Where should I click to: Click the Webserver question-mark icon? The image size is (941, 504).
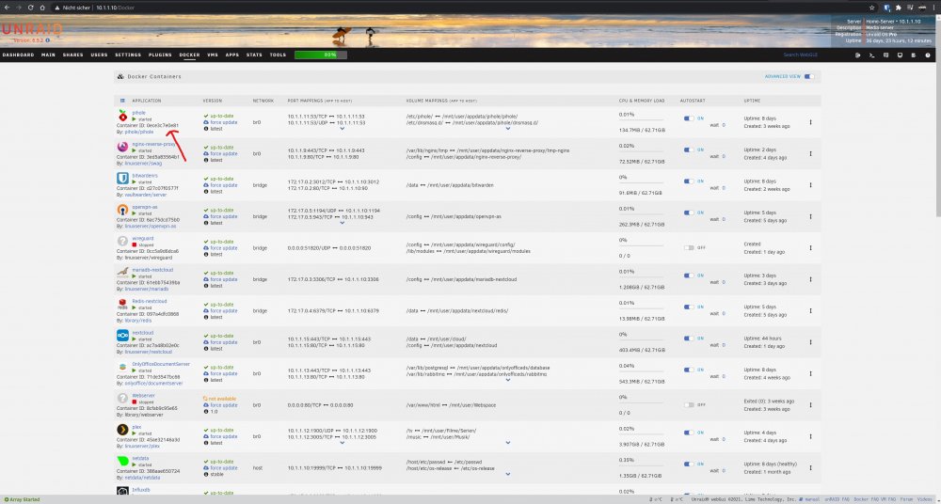[122, 399]
